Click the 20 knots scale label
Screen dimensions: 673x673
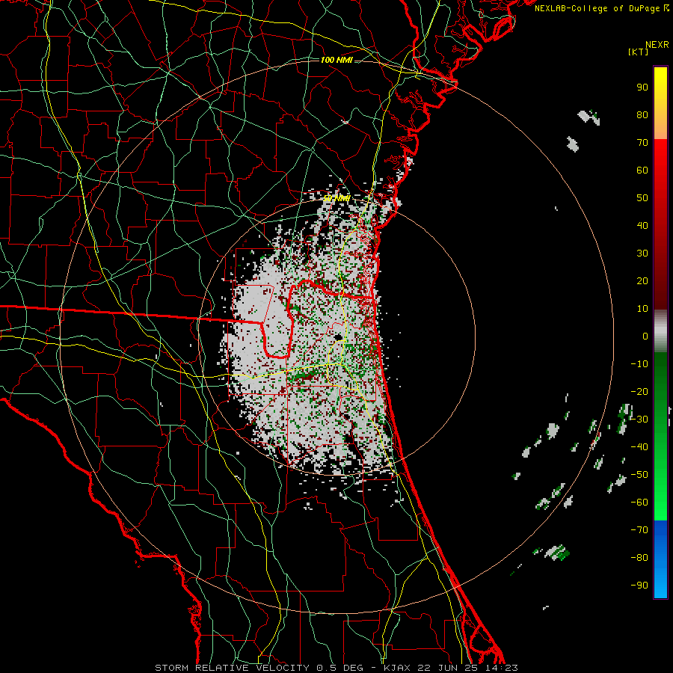(x=642, y=280)
